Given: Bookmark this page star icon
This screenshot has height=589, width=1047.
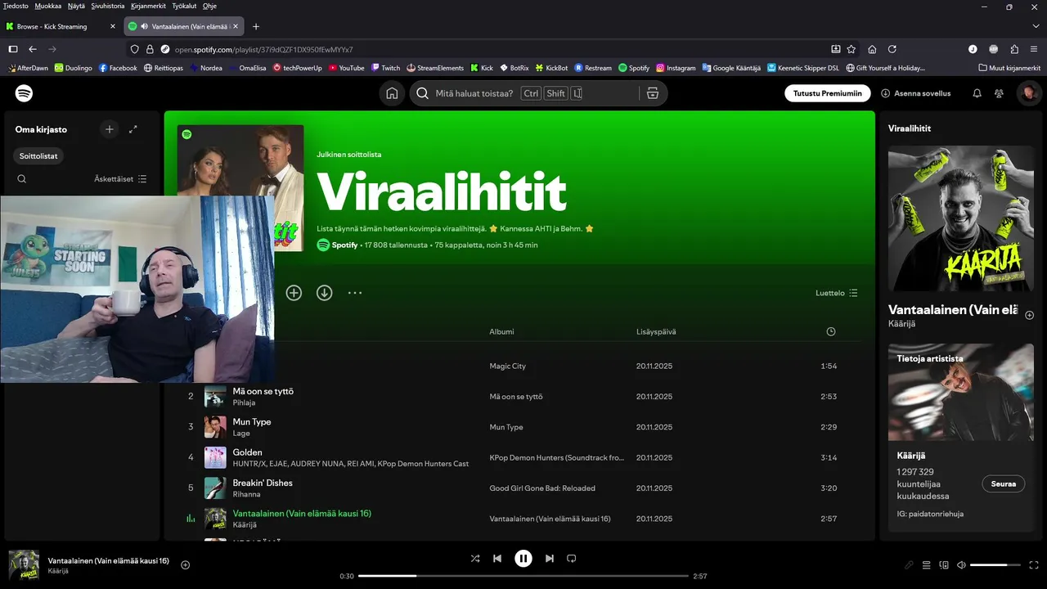Looking at the screenshot, I should [852, 49].
